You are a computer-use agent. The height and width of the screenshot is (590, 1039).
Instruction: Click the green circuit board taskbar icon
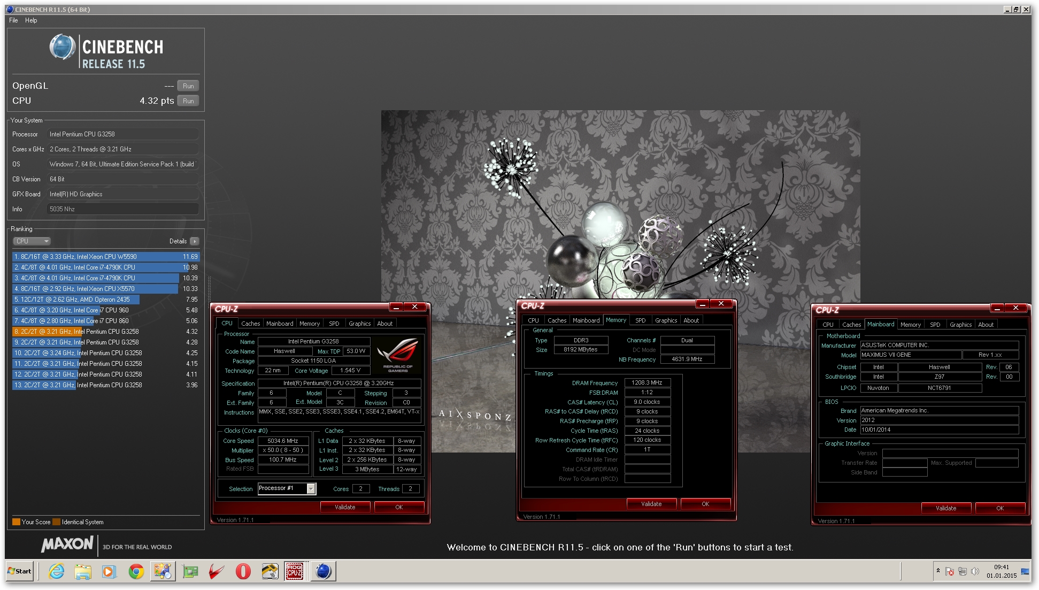coord(190,571)
